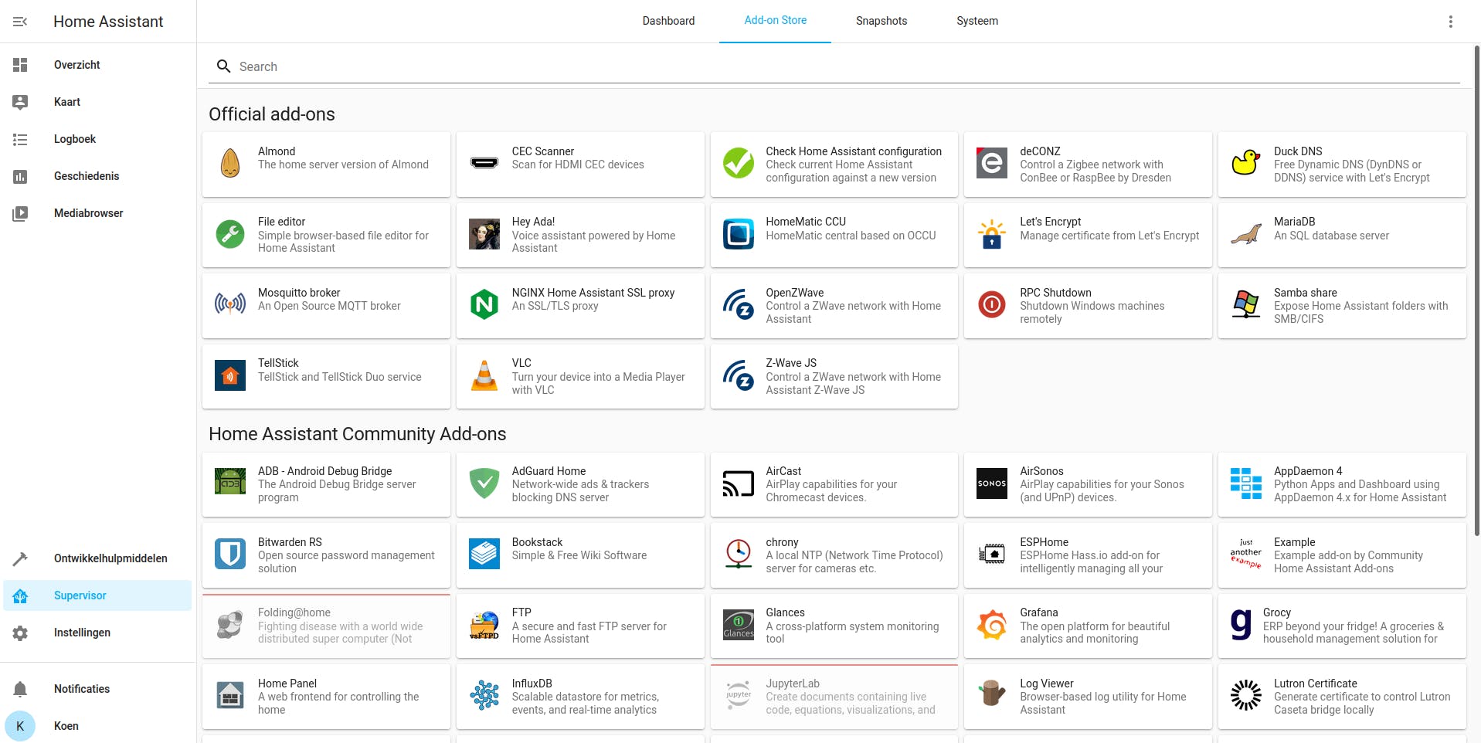Click the Supervisor sidebar icon
This screenshot has width=1481, height=743.
coord(20,595)
